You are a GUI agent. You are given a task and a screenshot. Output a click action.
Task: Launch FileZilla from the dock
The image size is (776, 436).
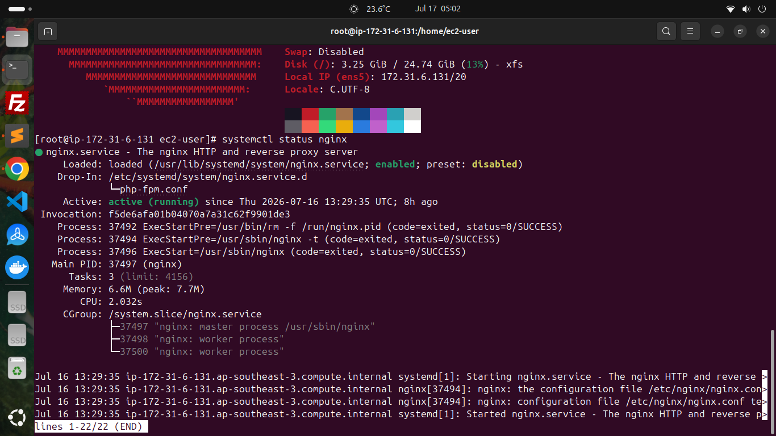17,103
